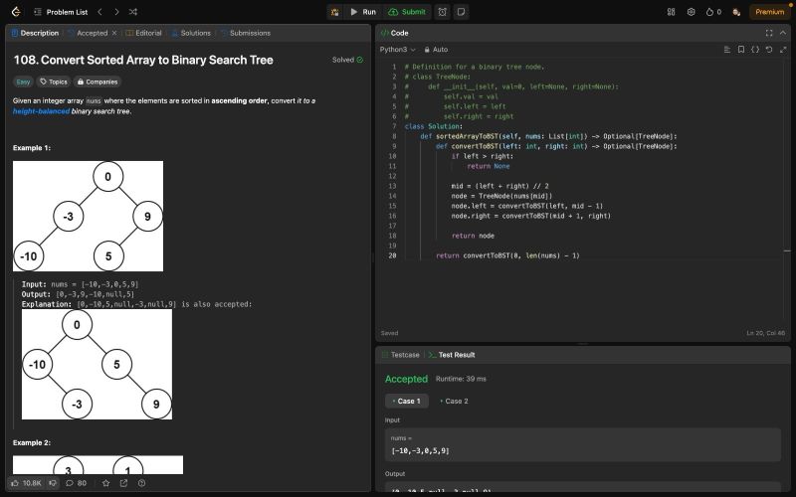796x497 pixels.
Task: Switch to the Description tab
Action: (35, 33)
